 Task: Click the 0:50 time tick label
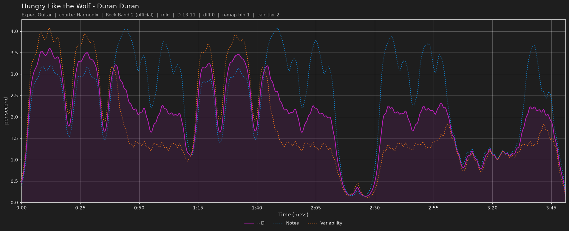pyautogui.click(x=139, y=208)
